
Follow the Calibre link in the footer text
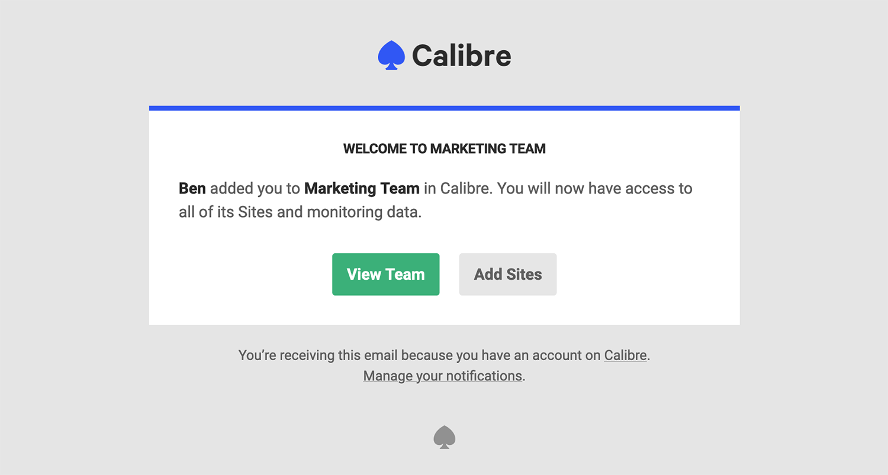tap(625, 355)
